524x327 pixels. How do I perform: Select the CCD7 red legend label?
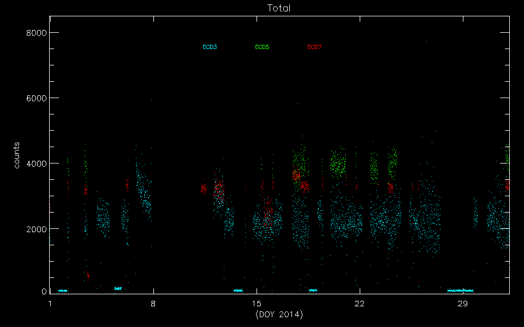(x=314, y=47)
